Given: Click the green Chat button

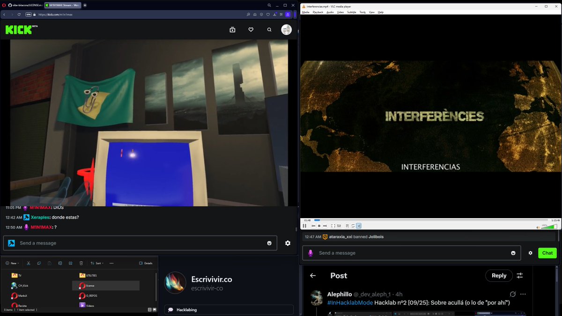Looking at the screenshot, I should point(547,253).
